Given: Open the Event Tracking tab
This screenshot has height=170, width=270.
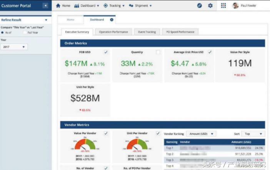Looking at the screenshot, I should click(147, 32).
